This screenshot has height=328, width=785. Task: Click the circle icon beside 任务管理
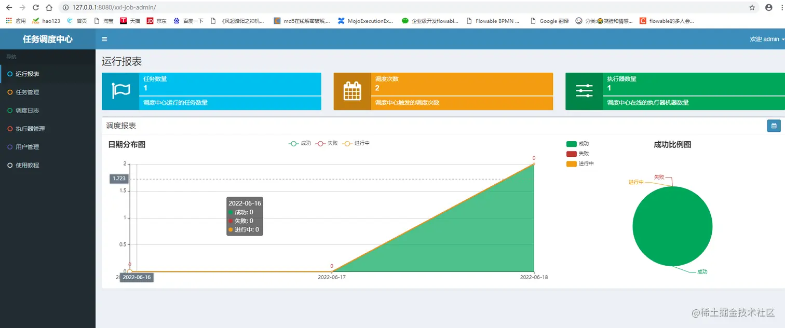pyautogui.click(x=10, y=92)
